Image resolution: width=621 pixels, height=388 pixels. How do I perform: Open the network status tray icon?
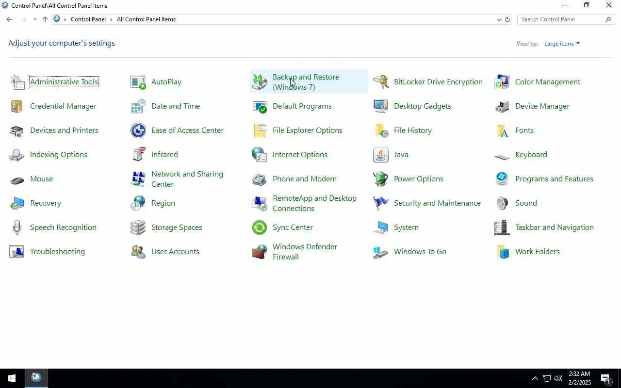coord(547,378)
